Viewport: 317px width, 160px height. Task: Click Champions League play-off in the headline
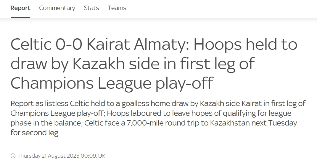pyautogui.click(x=112, y=83)
